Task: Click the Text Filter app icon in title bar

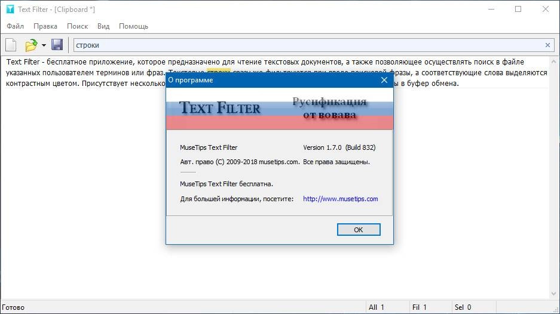Action: 10,10
